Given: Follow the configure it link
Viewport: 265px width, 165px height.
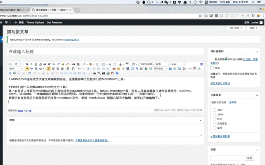Looking at the screenshot, I should click(72, 40).
